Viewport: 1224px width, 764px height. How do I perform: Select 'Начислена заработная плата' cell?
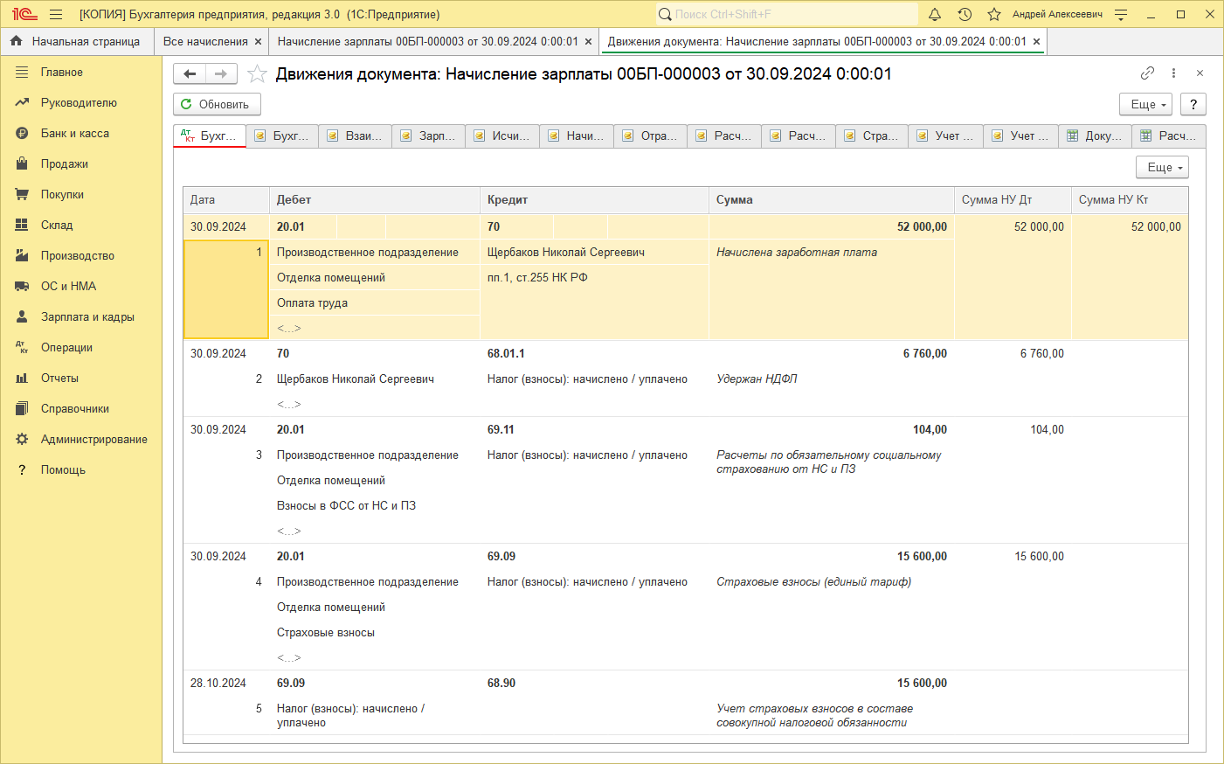[x=831, y=253]
